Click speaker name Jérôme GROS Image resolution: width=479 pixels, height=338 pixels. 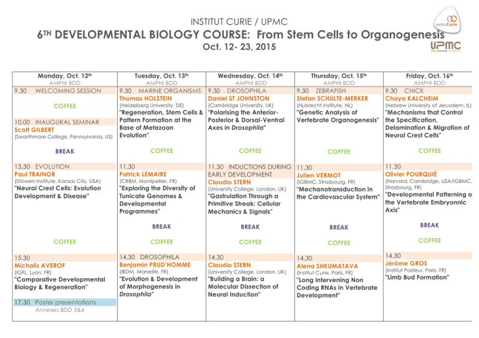[407, 263]
